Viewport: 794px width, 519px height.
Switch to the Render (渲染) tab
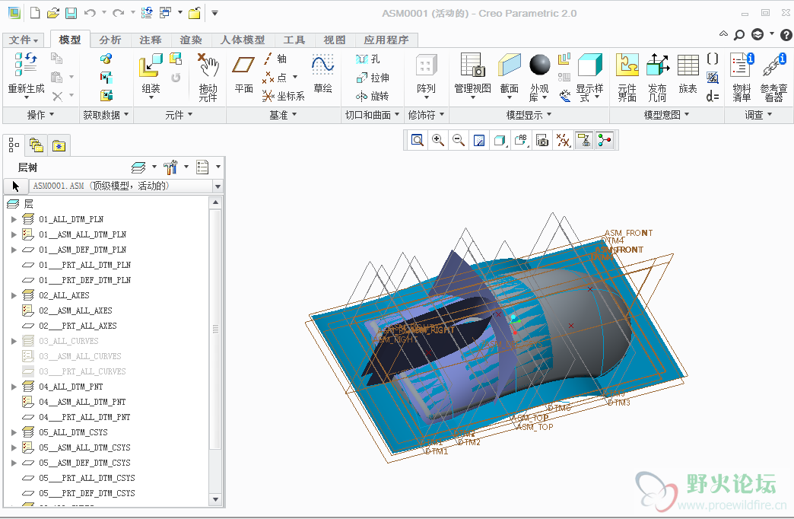click(x=191, y=40)
